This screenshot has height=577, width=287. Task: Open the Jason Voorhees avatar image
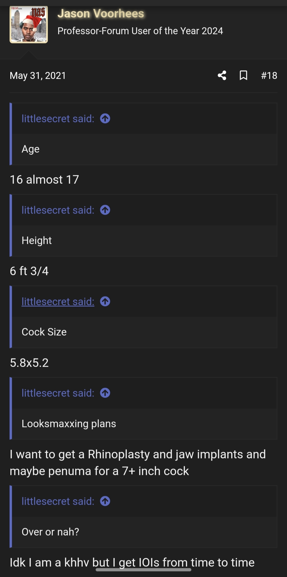click(x=29, y=25)
